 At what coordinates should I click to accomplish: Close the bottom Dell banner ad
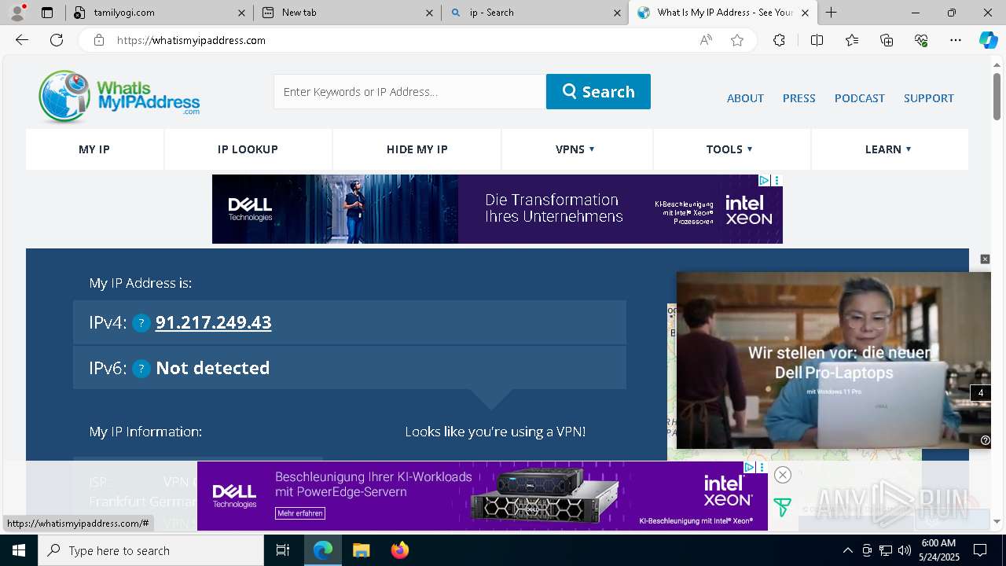(x=782, y=475)
